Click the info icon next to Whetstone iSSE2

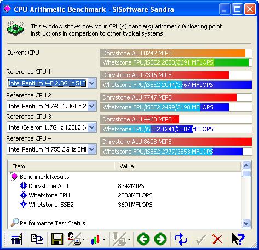tap(24, 204)
